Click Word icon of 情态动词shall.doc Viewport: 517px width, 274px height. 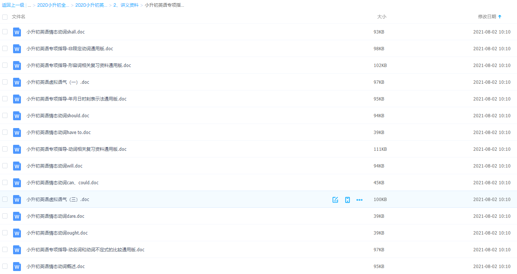(17, 32)
